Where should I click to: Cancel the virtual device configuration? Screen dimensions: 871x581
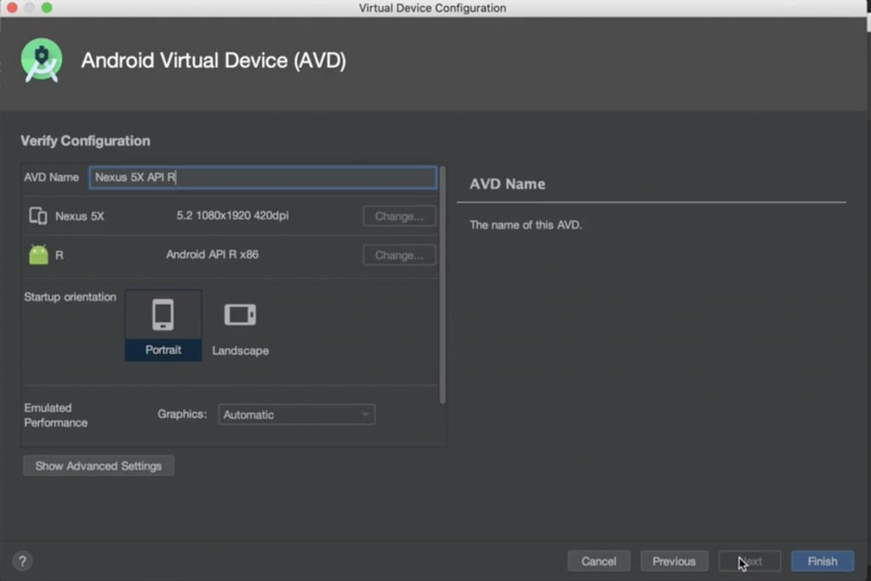tap(599, 561)
